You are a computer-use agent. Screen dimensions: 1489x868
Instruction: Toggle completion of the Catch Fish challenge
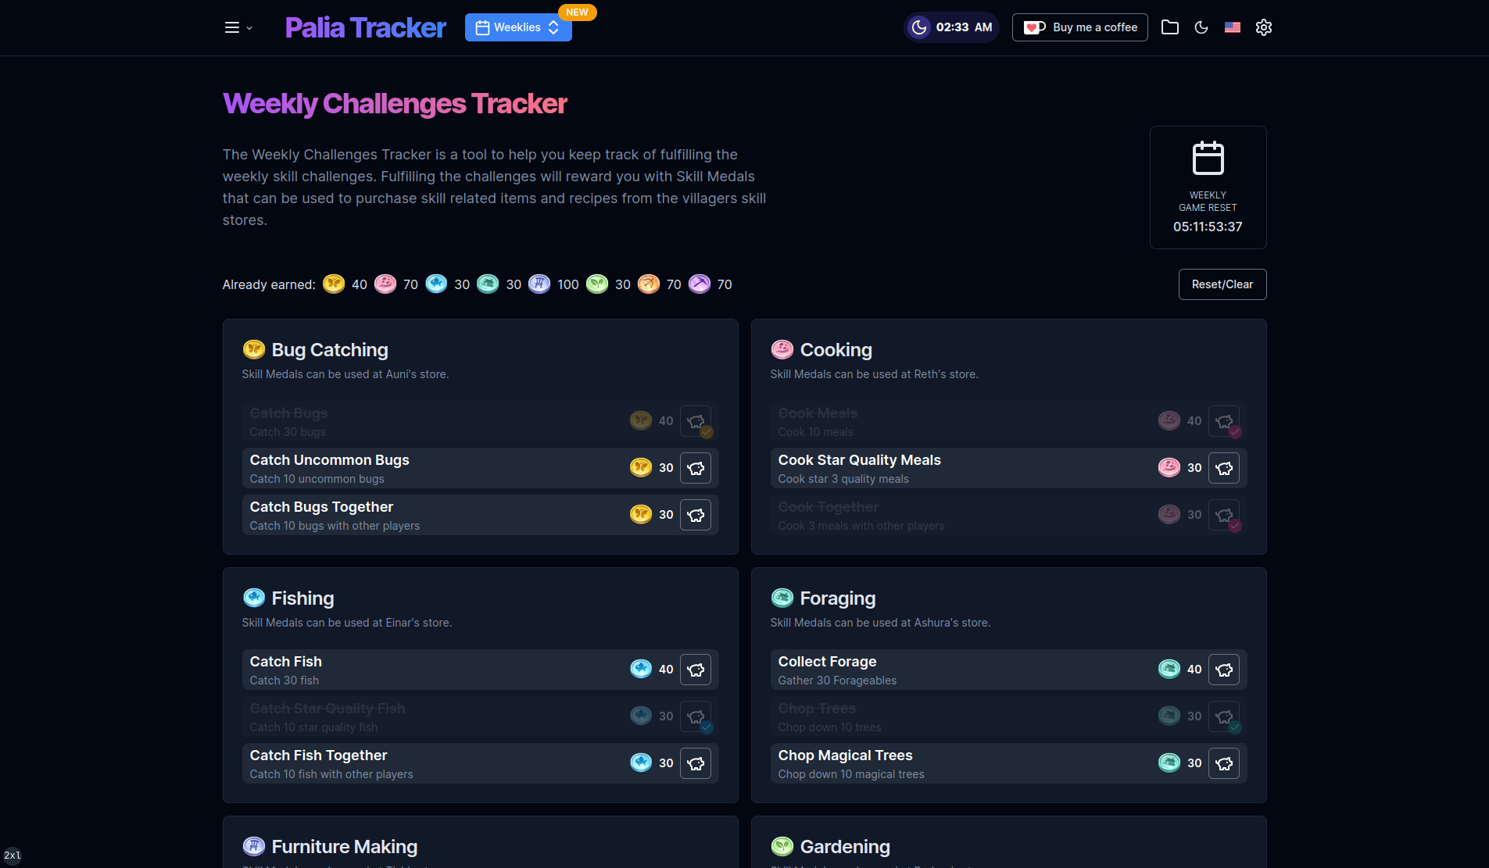click(696, 669)
